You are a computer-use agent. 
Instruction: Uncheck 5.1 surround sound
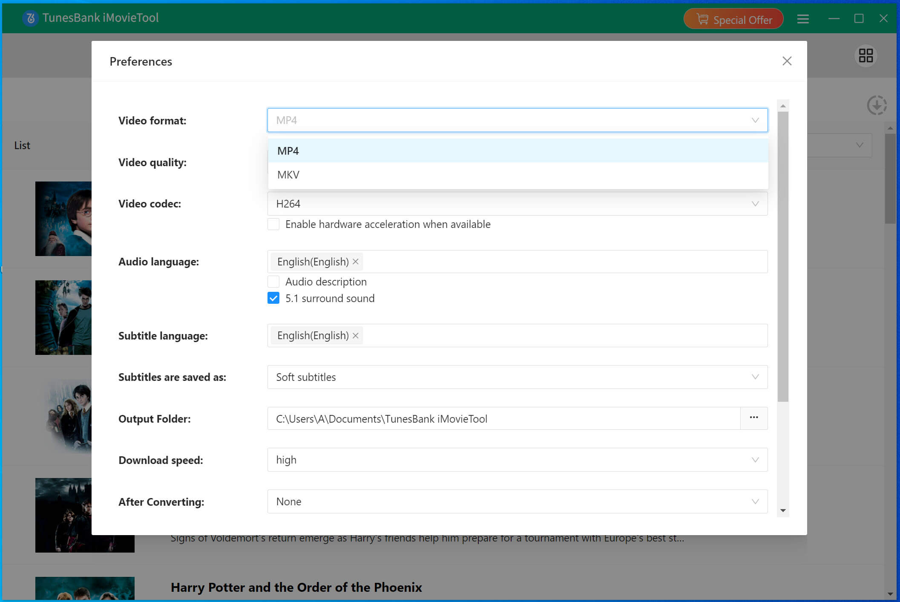(x=273, y=298)
